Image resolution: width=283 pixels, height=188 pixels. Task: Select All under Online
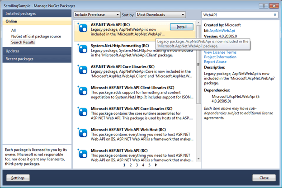(x=14, y=30)
